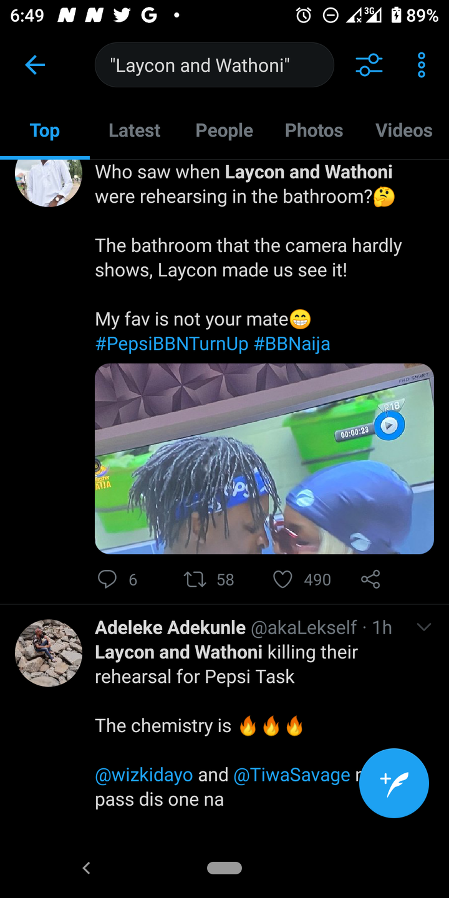Switch to the People tab
Screen dimensions: 449x898
click(224, 130)
